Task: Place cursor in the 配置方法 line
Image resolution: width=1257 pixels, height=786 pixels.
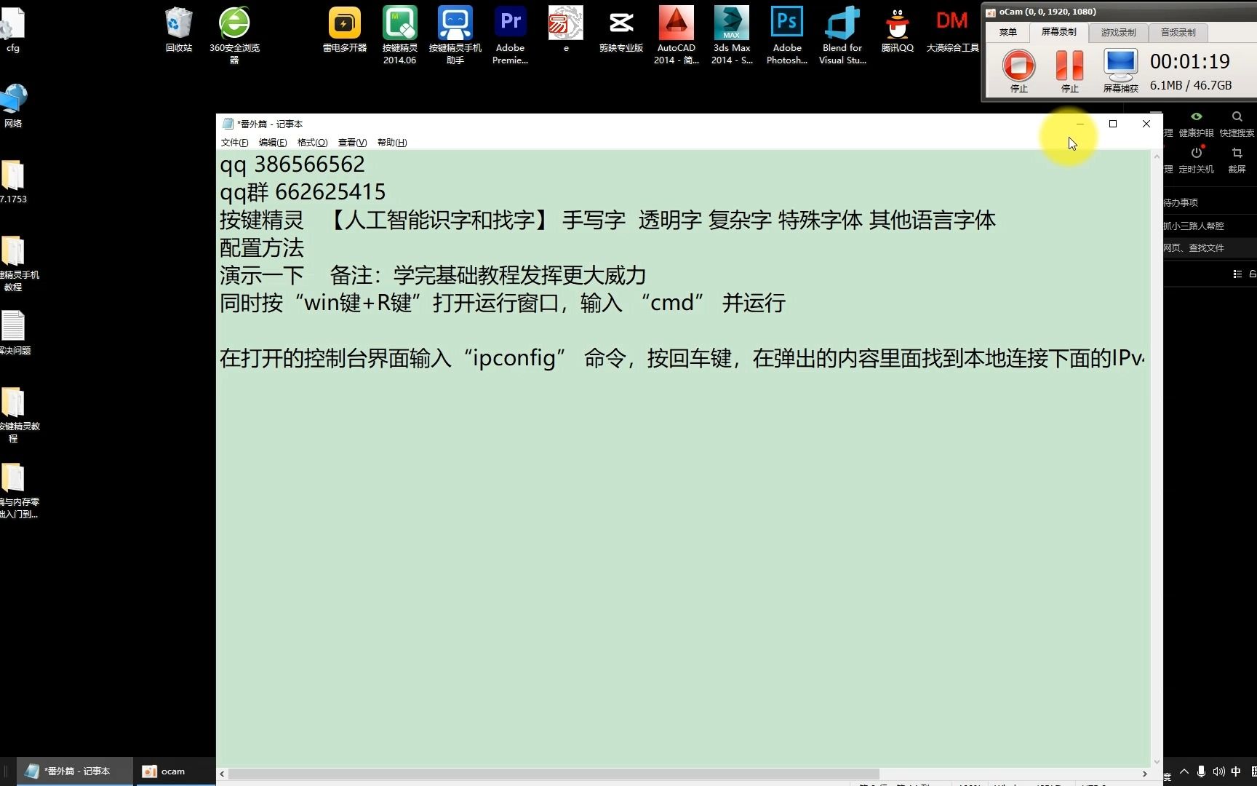Action: (x=262, y=248)
